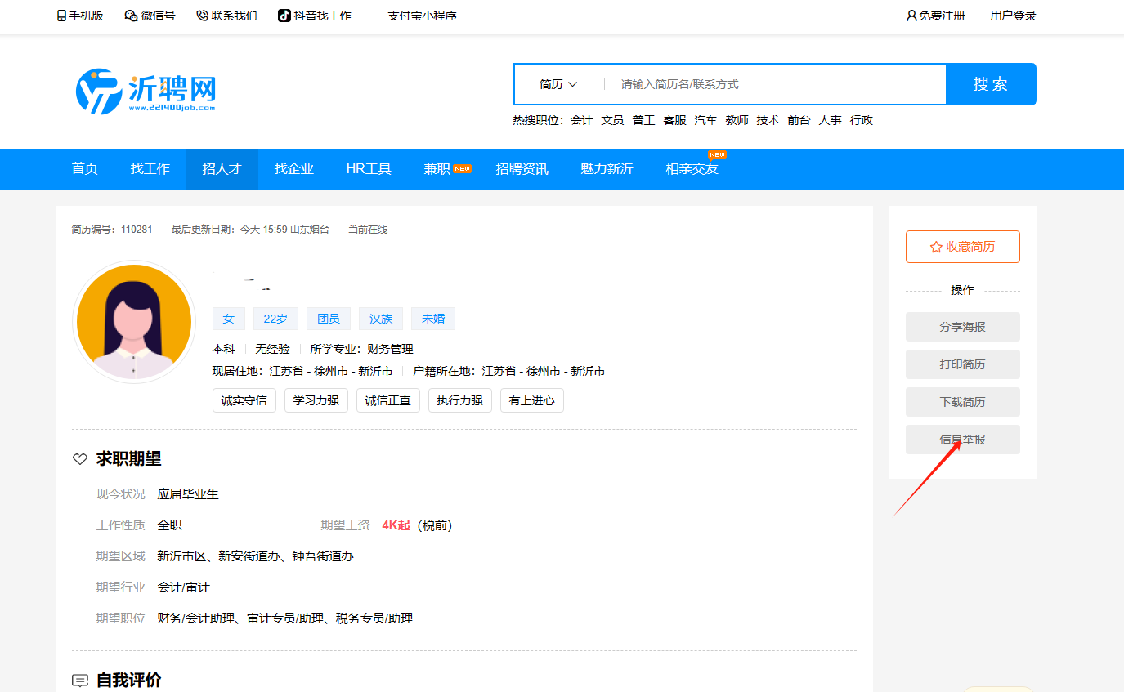Select 相亲交友 in the navigation bar

[692, 169]
